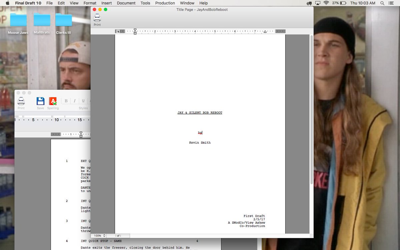Open the Window menu
The image size is (400, 250).
pos(187,3)
